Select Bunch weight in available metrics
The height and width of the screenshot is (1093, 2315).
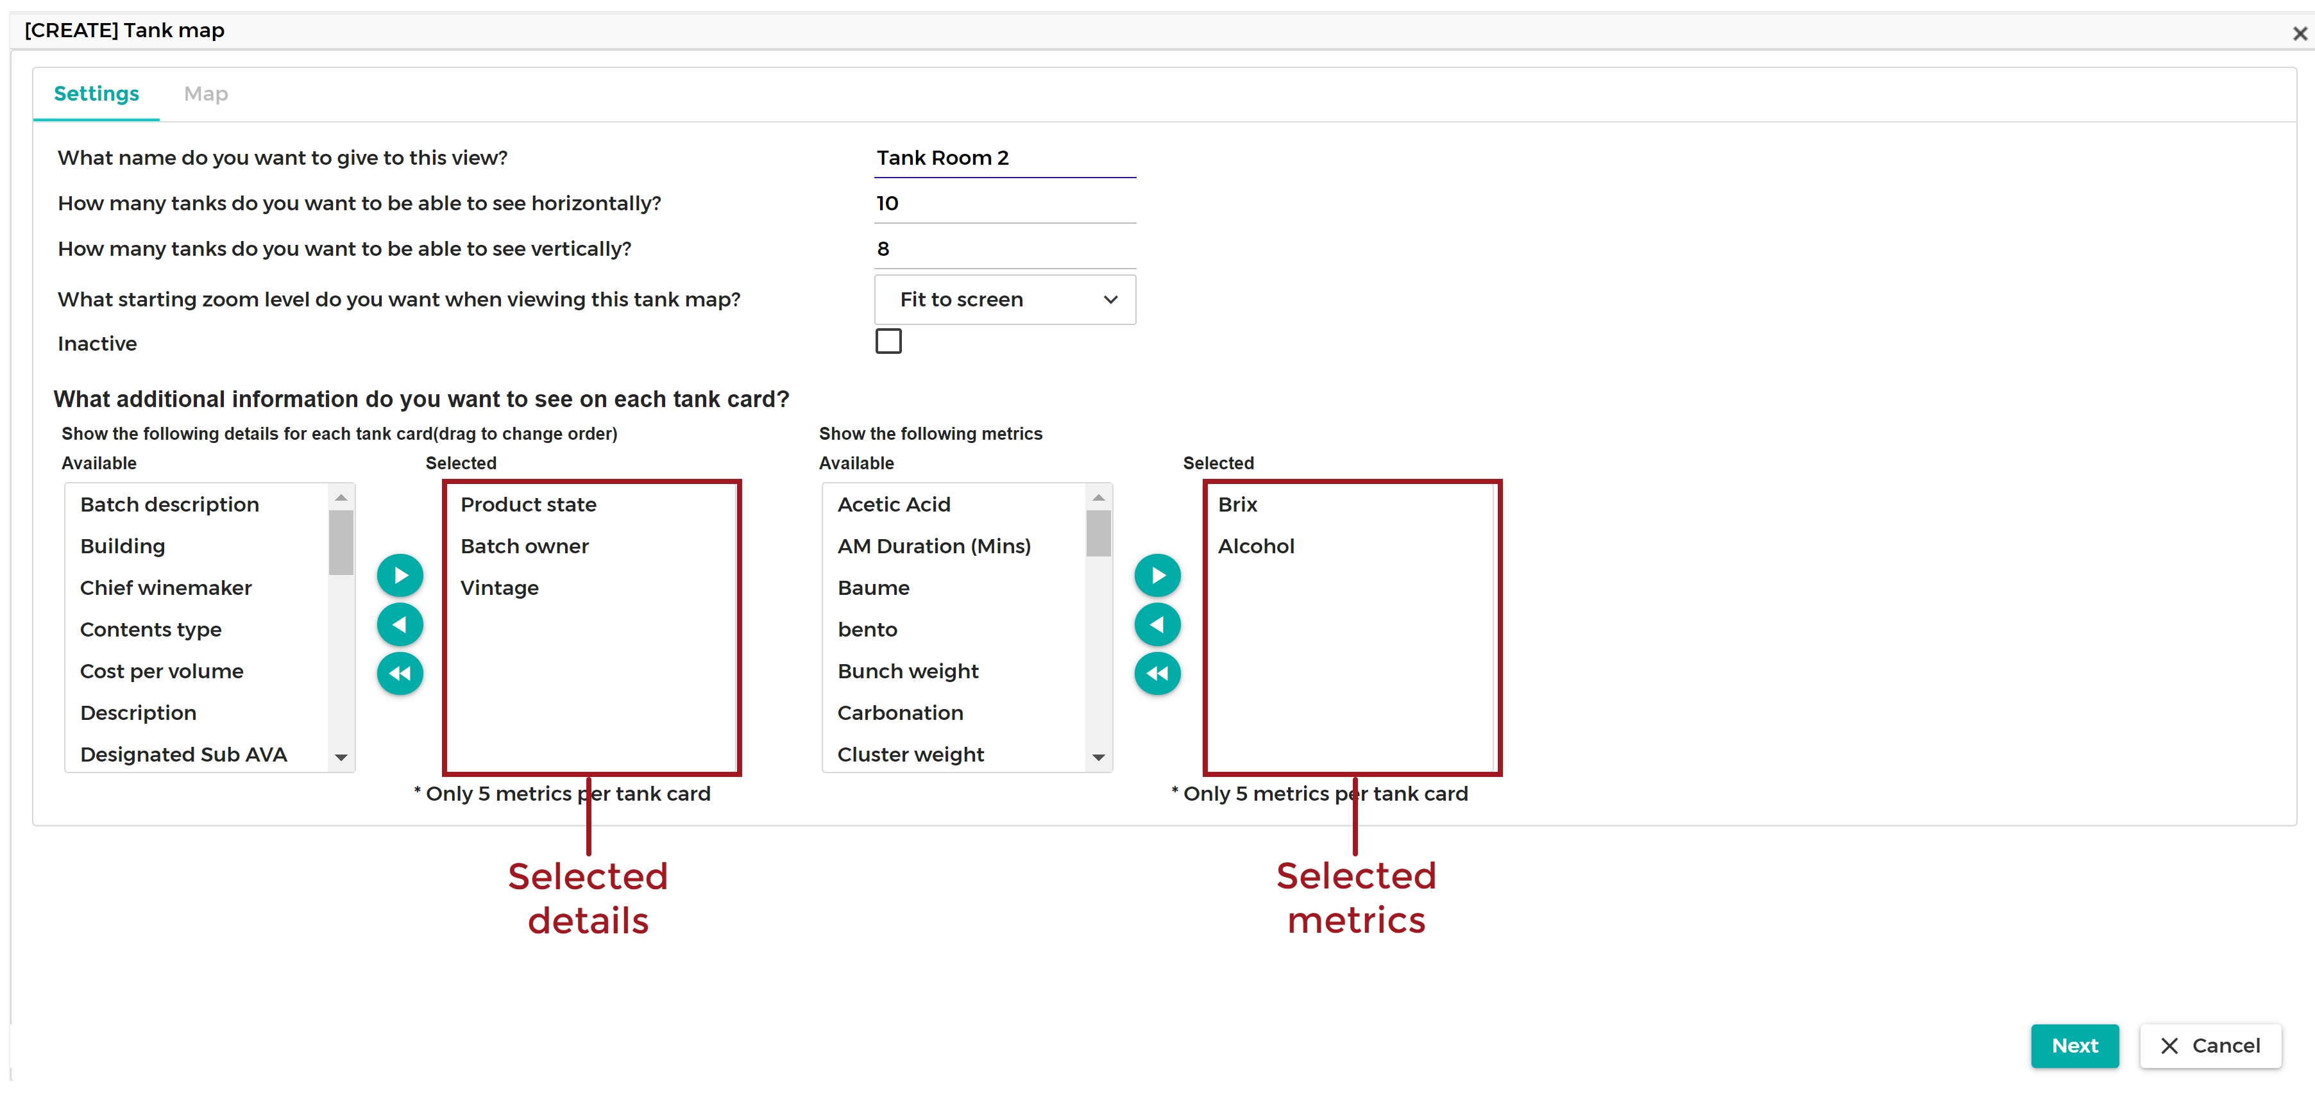tap(954, 671)
